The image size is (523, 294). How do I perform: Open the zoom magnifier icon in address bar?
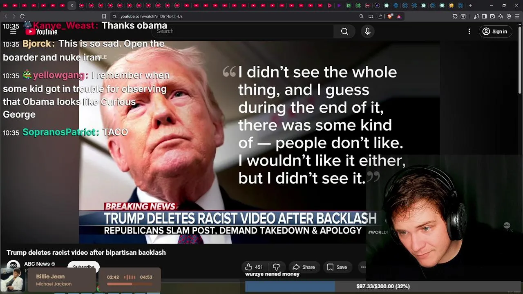coord(361,16)
